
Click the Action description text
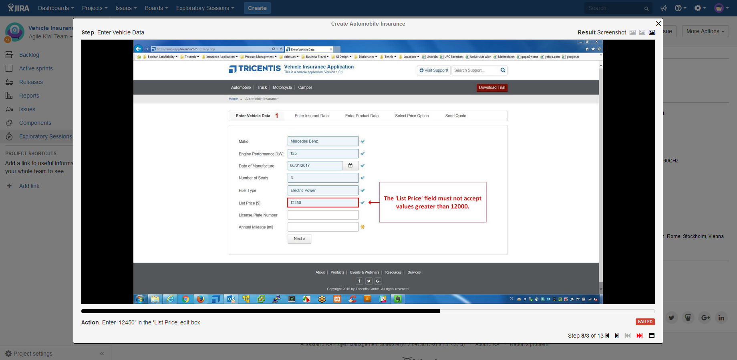(141, 322)
